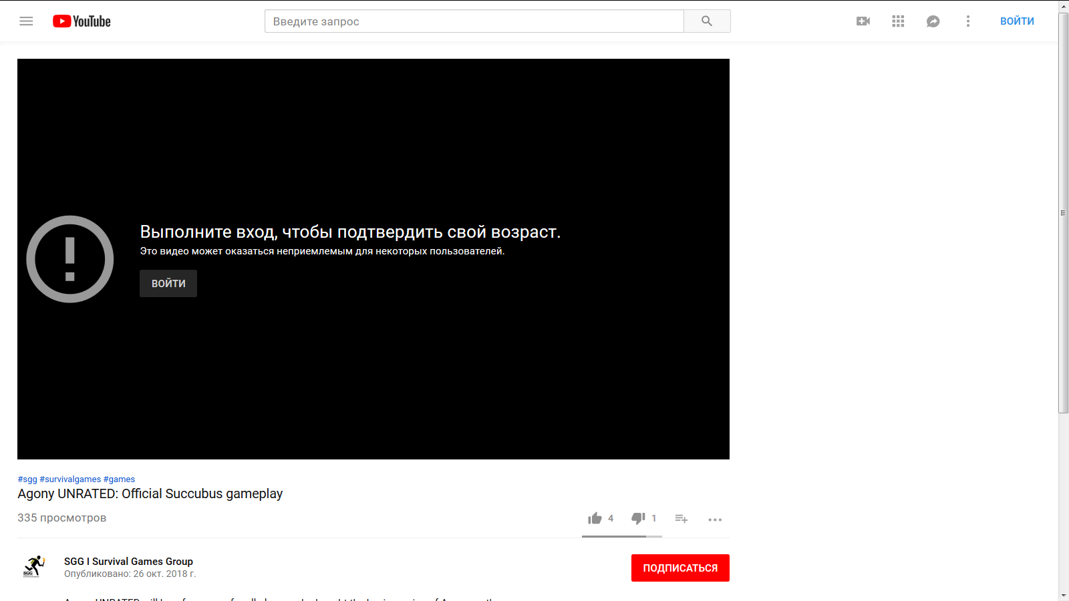Click the publish date '26 окт. 2018 г.'

164,574
